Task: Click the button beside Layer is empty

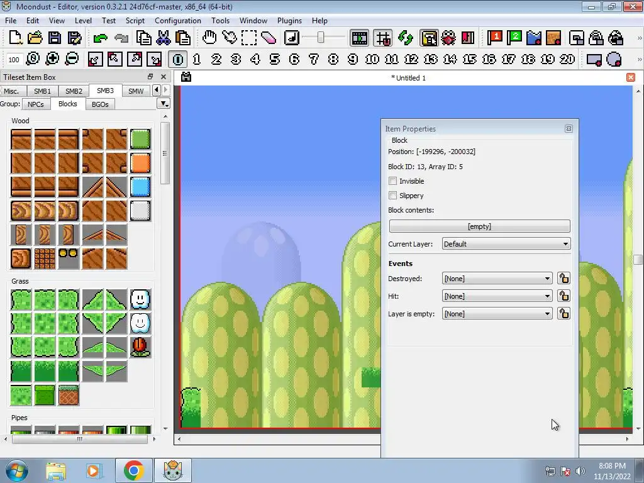Action: pos(563,314)
